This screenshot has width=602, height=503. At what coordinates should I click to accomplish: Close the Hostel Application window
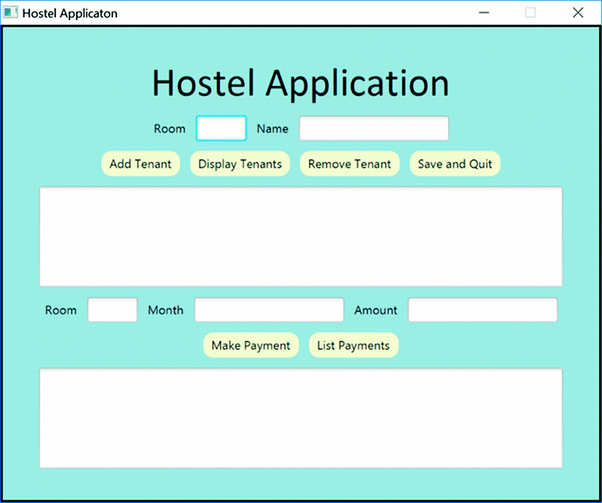click(578, 13)
